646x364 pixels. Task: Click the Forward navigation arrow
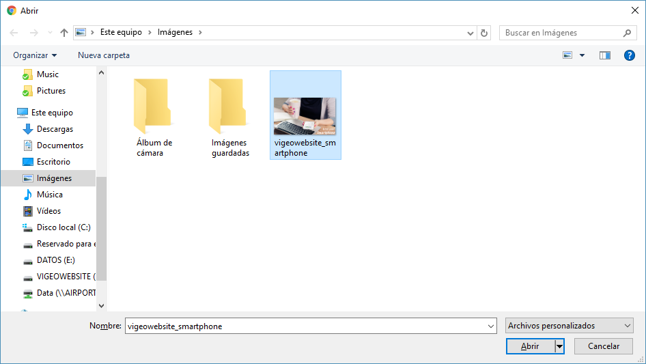(x=33, y=33)
